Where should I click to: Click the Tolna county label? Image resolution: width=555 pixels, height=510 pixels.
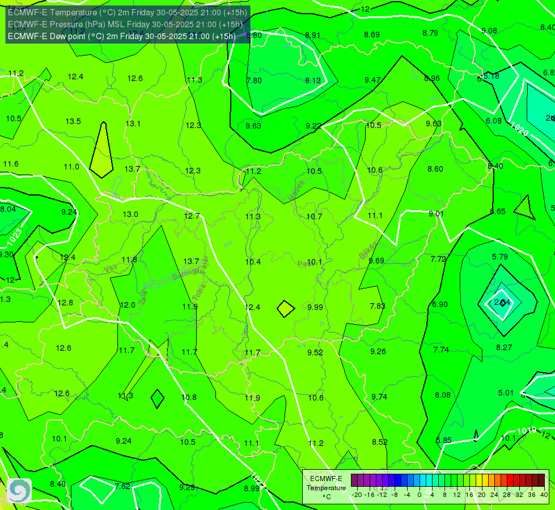pyautogui.click(x=199, y=293)
